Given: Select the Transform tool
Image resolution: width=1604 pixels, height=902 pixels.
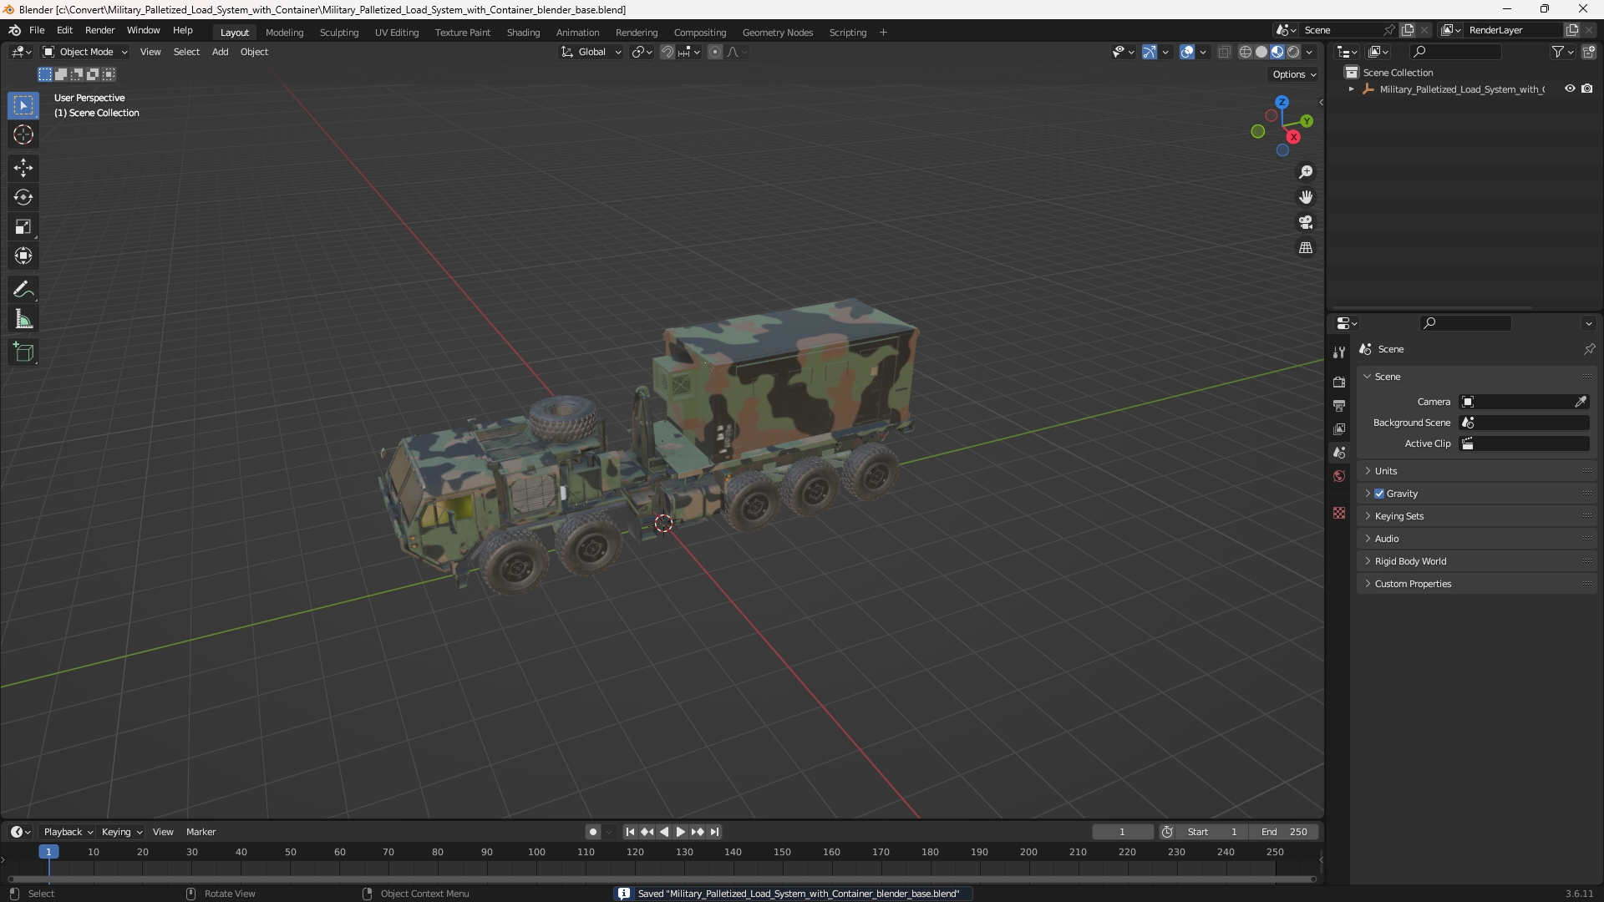Looking at the screenshot, I should (x=23, y=256).
